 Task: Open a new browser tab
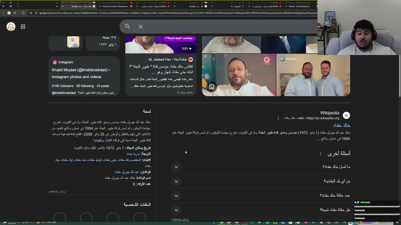tap(57, 6)
